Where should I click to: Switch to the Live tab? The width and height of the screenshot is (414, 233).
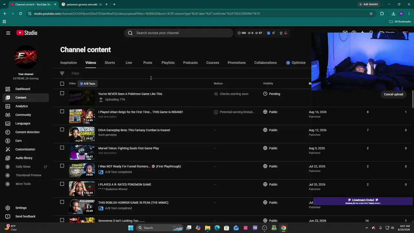click(x=129, y=63)
